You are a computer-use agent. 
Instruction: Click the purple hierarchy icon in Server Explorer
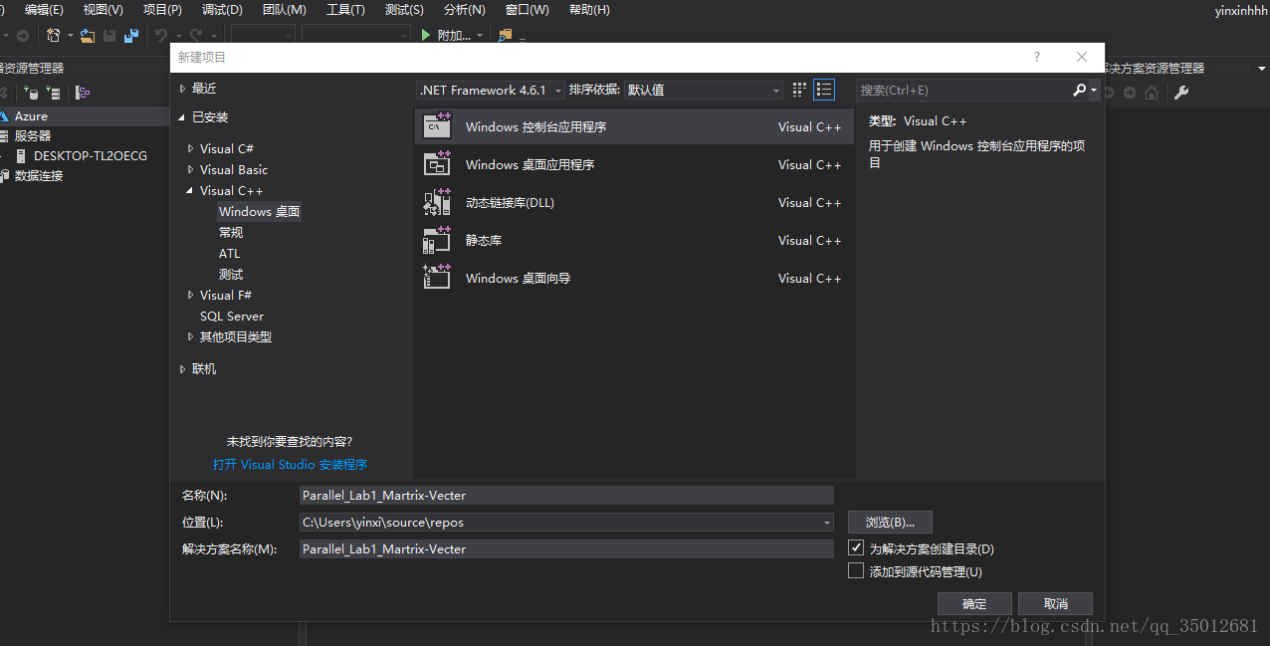83,93
